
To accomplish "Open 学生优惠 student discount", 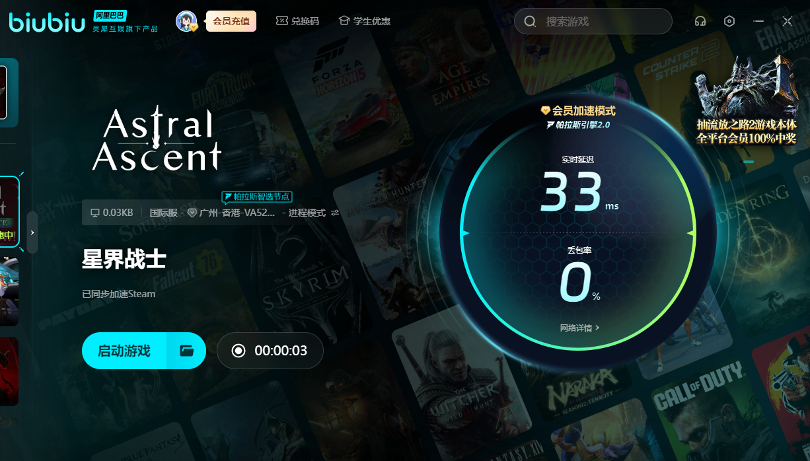I will (x=365, y=21).
